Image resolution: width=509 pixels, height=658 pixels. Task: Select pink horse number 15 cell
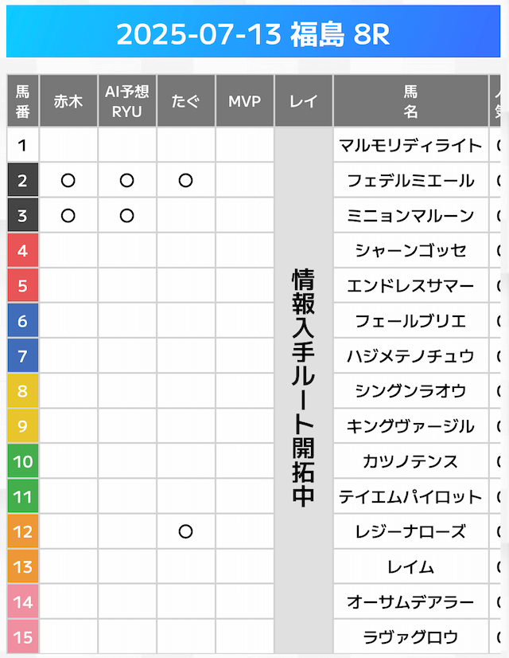pyautogui.click(x=23, y=637)
